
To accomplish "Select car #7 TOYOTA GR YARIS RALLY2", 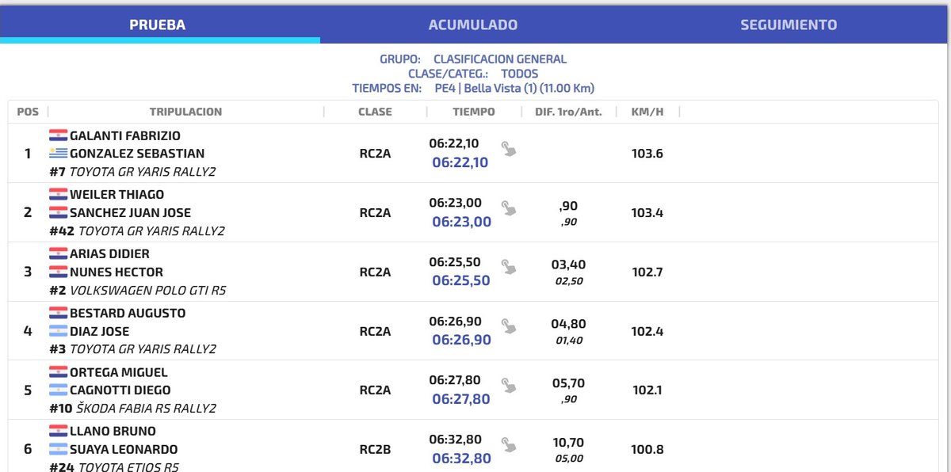I will (132, 172).
